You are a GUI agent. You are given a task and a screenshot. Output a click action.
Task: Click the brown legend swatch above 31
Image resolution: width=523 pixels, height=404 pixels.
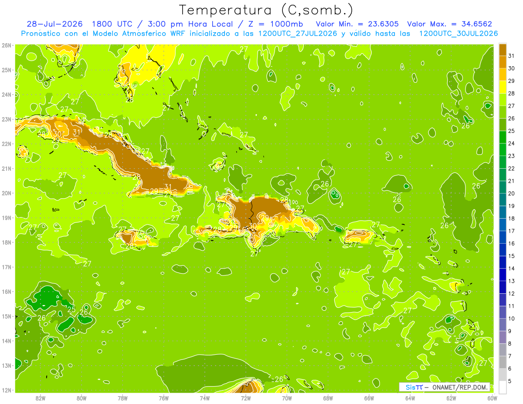(x=503, y=50)
